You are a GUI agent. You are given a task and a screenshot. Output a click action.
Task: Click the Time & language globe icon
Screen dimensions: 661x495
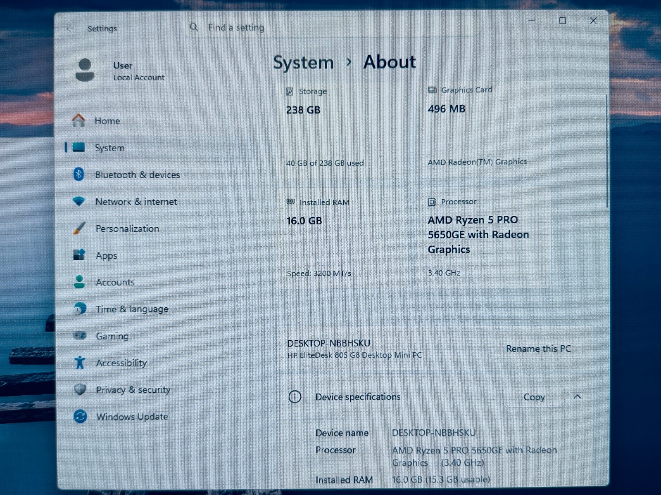(80, 309)
